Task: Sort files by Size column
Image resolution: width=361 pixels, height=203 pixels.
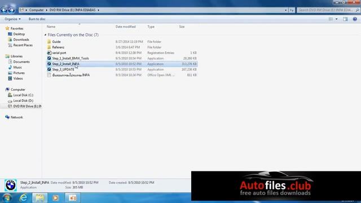Action: coord(182,27)
